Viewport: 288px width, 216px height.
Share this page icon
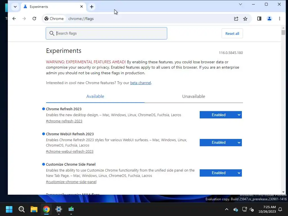(x=236, y=19)
